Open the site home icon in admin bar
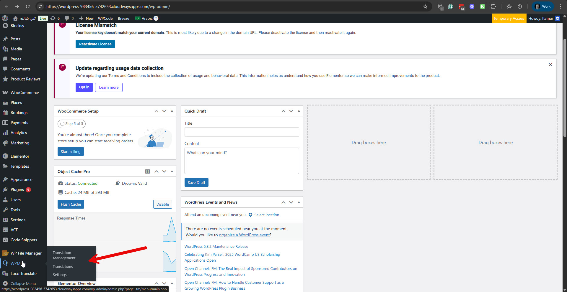Viewport: 567px width, 292px height. (15, 18)
